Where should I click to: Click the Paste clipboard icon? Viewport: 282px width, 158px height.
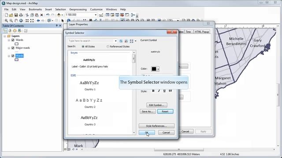37,15
